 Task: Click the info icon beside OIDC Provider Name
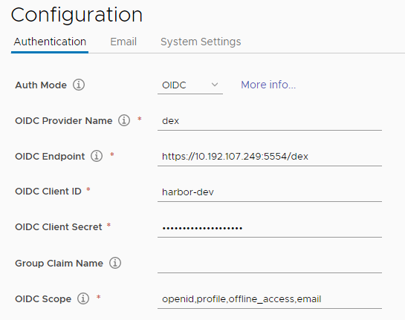tap(124, 120)
